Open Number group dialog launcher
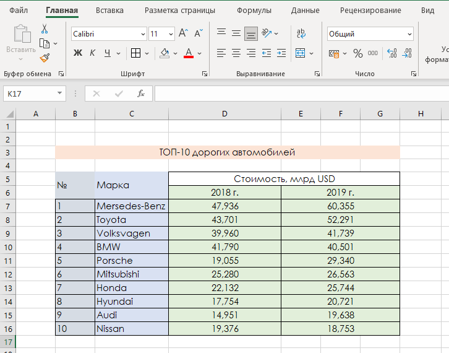The image size is (449, 353). coord(414,74)
